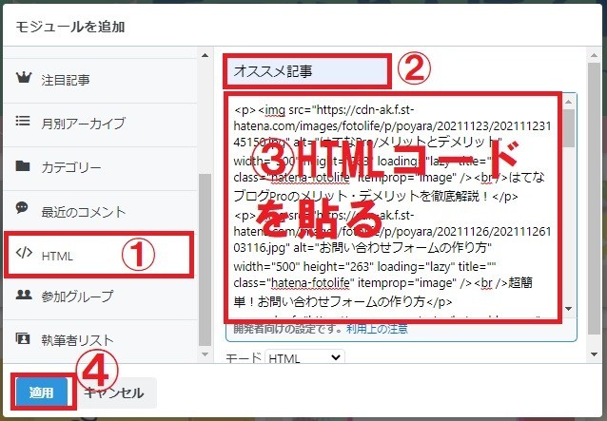Click the code textarea scroll down arrow

(568, 309)
